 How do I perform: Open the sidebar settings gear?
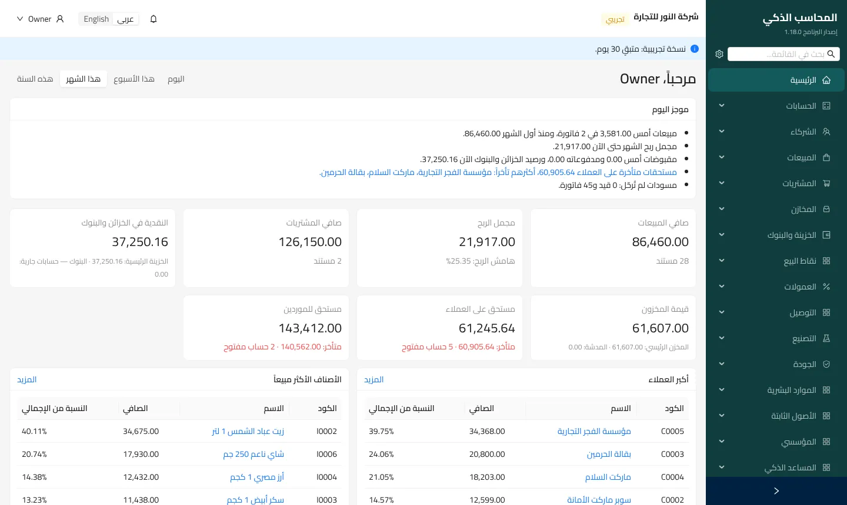719,54
